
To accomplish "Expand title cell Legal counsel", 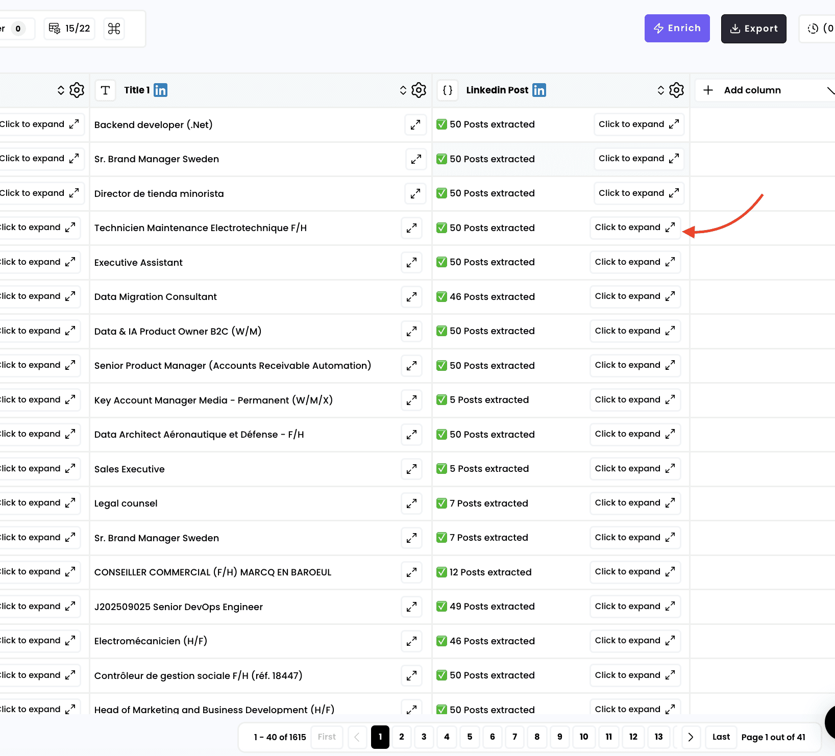I will tap(411, 503).
